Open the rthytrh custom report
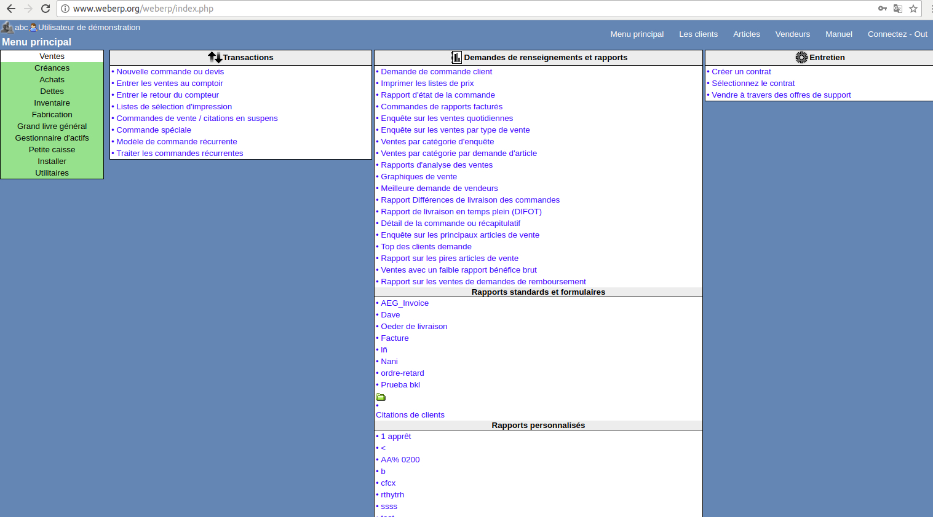 (x=392, y=494)
